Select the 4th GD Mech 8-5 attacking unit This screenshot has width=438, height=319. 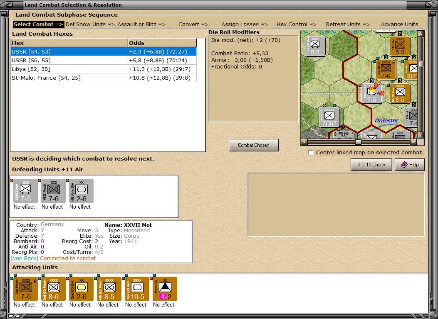108,289
